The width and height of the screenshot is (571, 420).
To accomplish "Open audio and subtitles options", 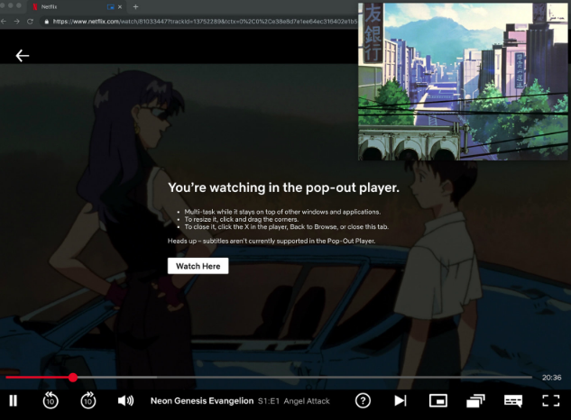I will [x=513, y=401].
